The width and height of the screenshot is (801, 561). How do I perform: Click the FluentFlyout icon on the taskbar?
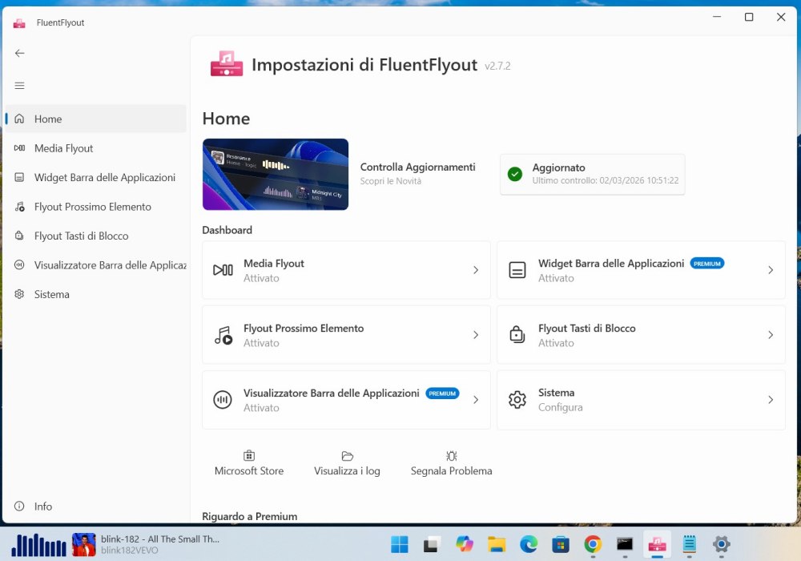coord(657,544)
